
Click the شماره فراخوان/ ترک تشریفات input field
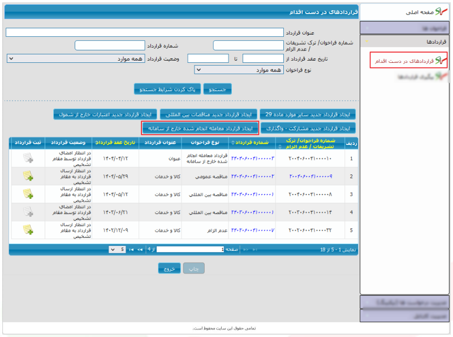click(248, 45)
